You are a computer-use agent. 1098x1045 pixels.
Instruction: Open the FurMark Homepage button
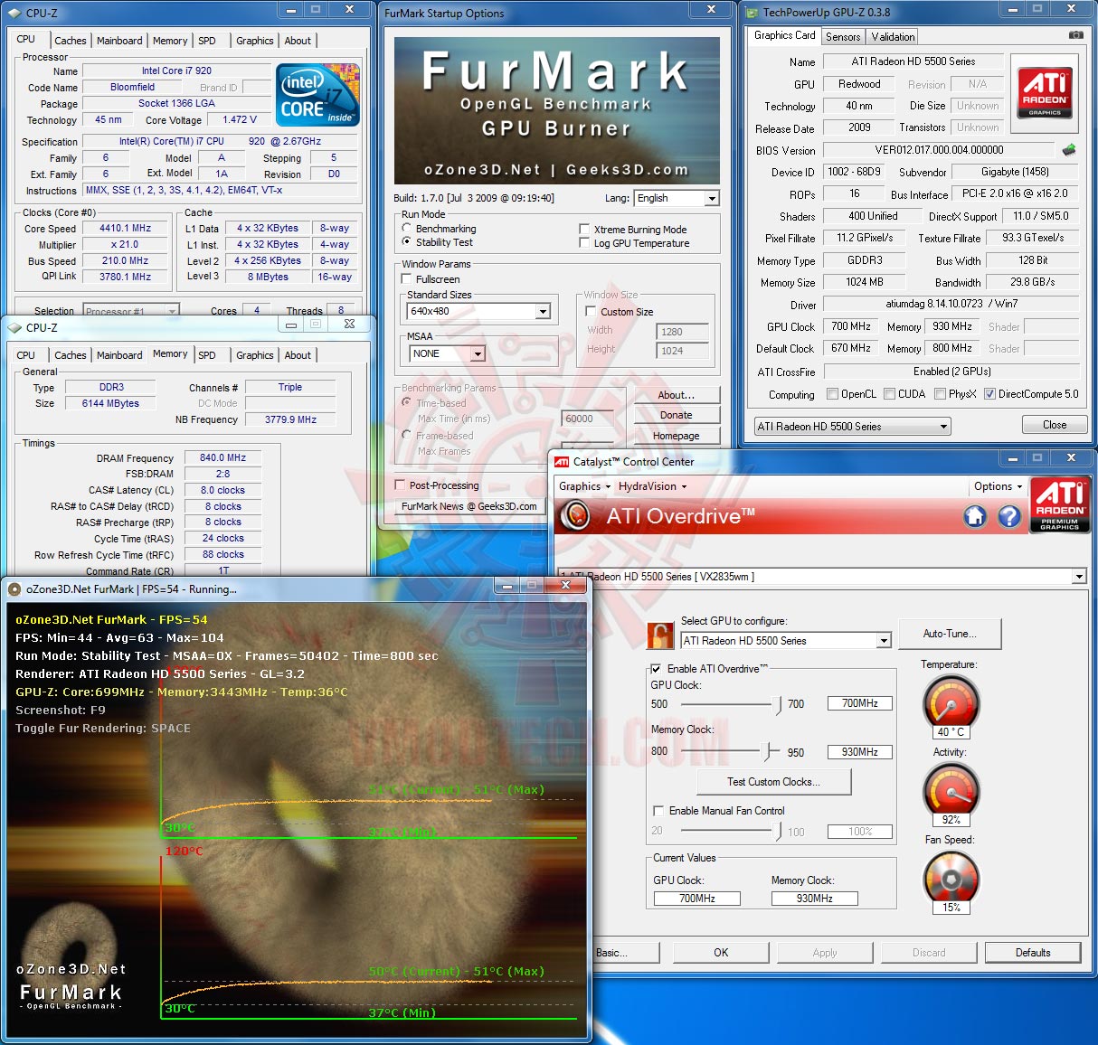tap(676, 436)
